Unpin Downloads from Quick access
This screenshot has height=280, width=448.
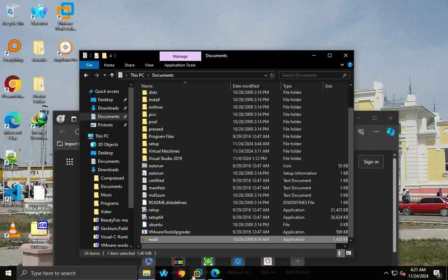pos(125,108)
